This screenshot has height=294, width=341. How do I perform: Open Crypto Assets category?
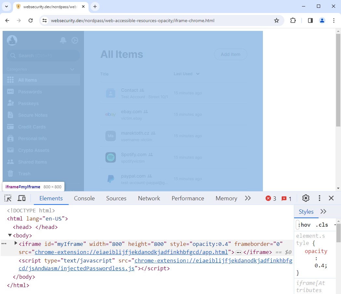41,150
